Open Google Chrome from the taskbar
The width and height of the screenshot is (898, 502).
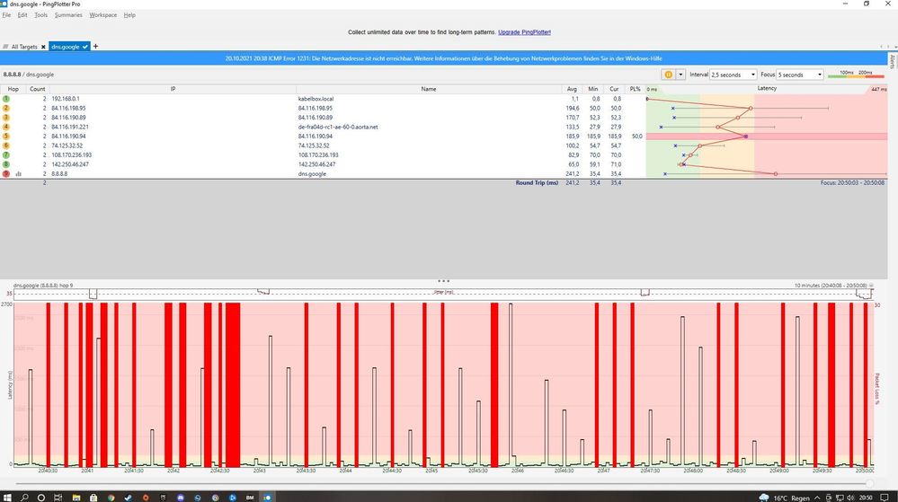(x=111, y=498)
